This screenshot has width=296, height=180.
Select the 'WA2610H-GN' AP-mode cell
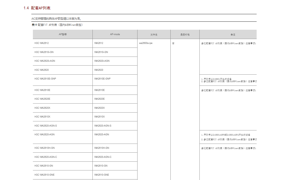[115, 148]
